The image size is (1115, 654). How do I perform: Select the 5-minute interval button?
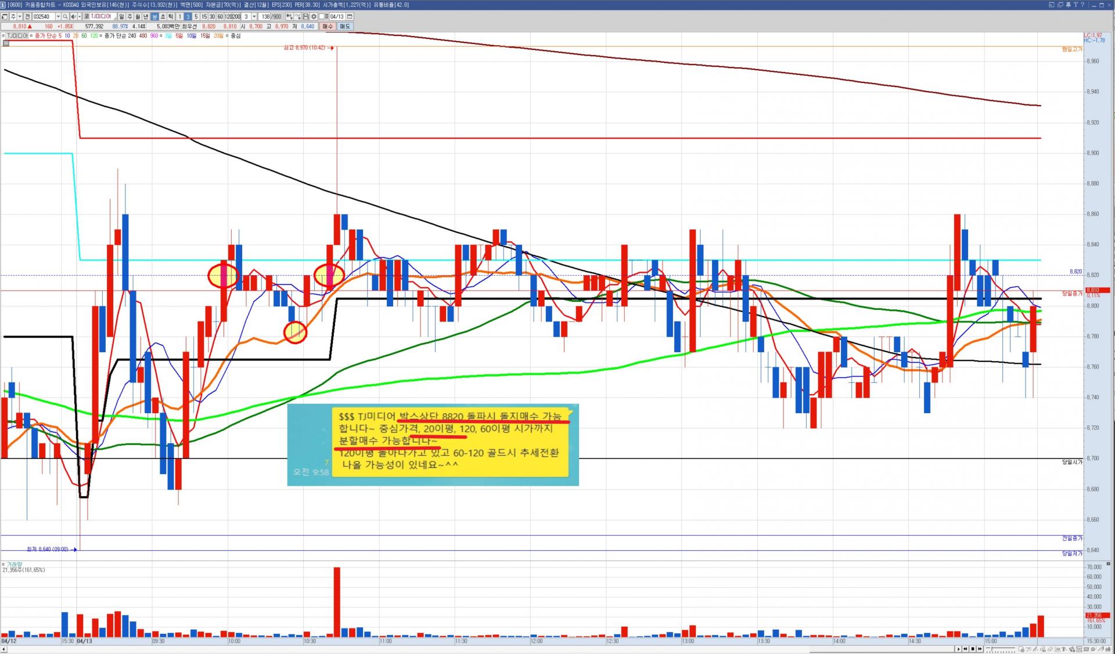tap(196, 17)
